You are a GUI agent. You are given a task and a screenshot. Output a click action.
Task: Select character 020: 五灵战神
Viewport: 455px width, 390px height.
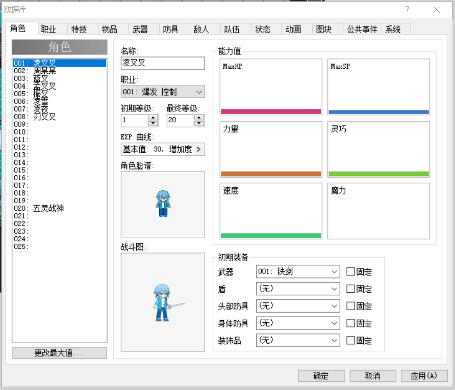tap(60, 208)
